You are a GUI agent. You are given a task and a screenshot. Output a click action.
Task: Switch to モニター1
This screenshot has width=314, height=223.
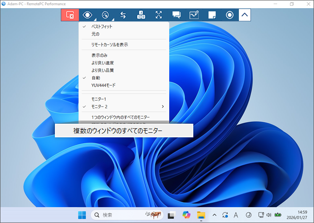click(x=124, y=99)
